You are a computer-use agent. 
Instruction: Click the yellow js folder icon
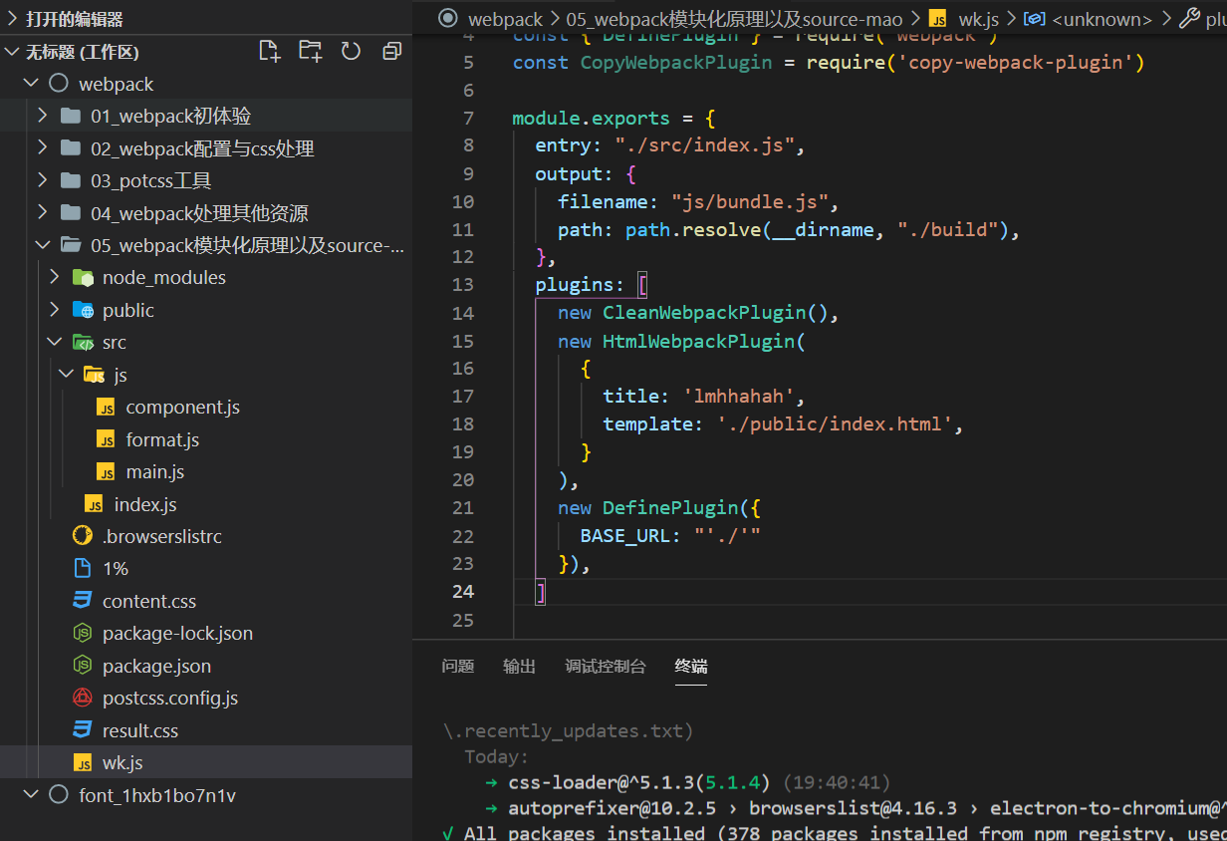coord(95,375)
